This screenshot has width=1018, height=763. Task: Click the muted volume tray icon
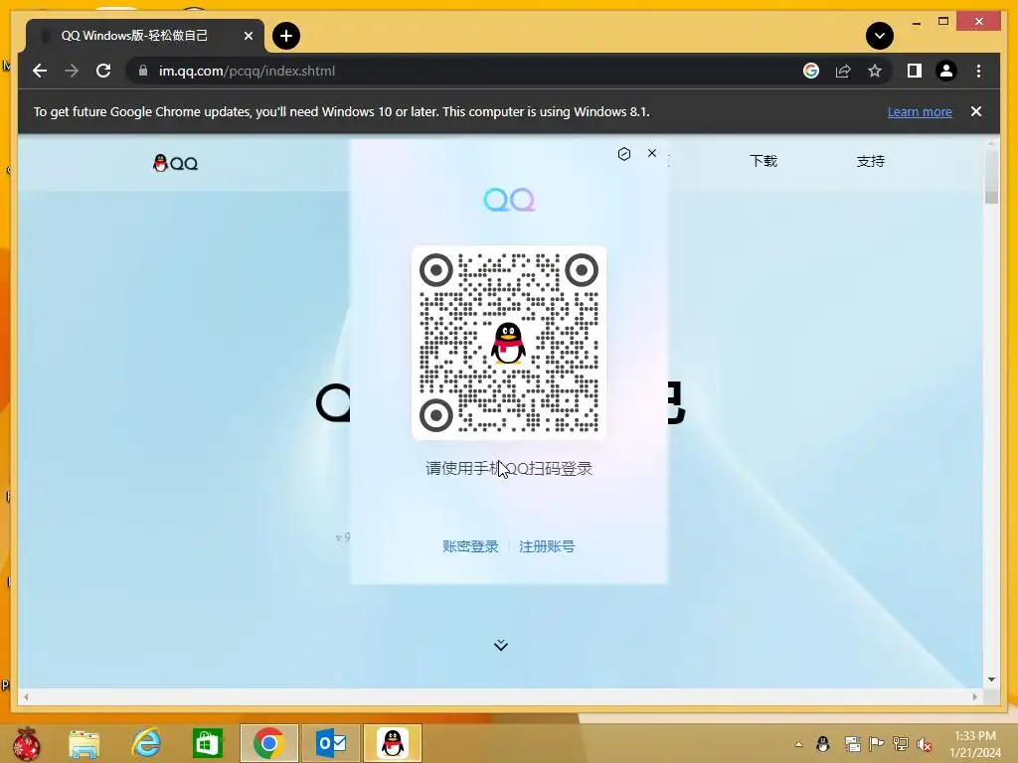(x=925, y=744)
